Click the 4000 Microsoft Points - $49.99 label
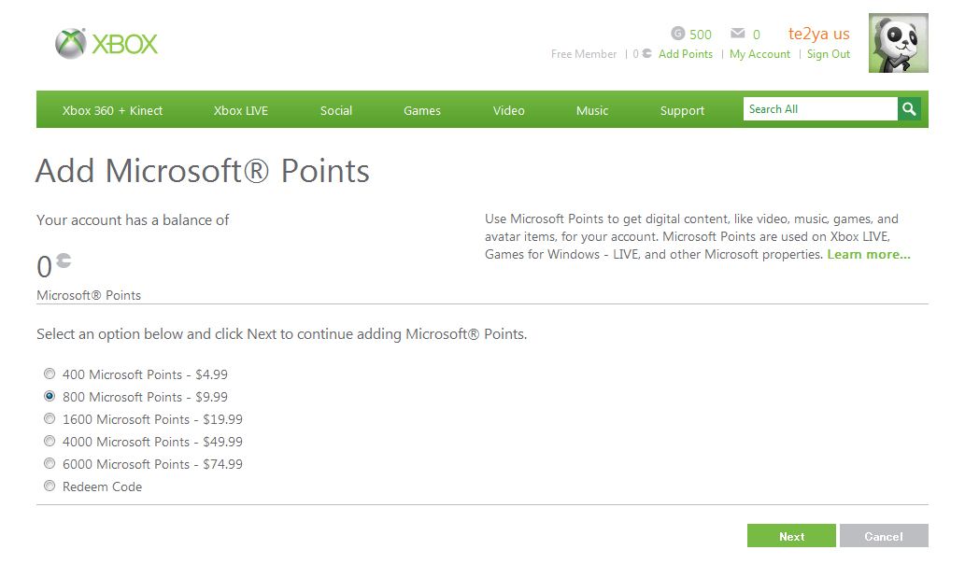965x564 pixels. click(x=152, y=442)
